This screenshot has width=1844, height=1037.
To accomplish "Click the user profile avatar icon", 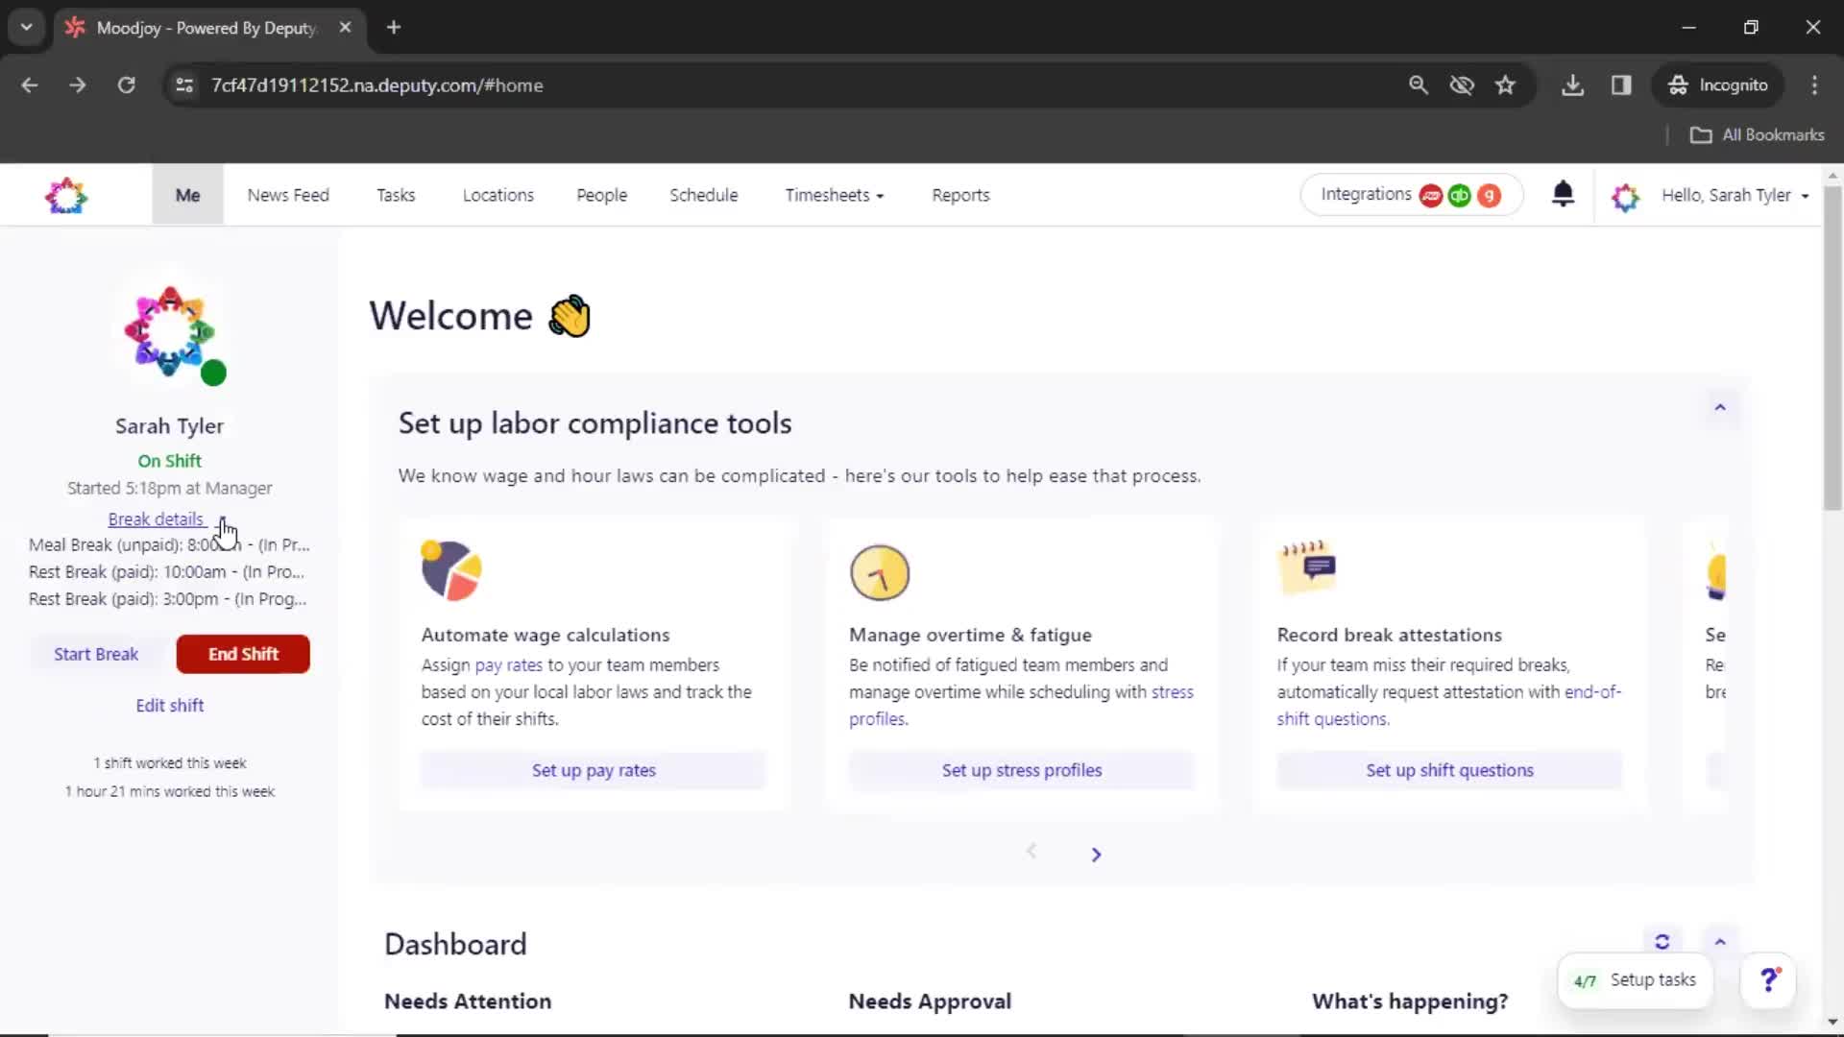I will [x=1625, y=195].
